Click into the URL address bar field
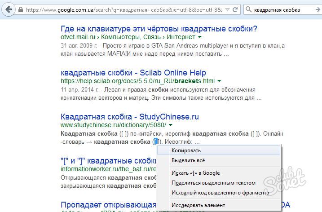Viewport: 322px width, 212px height. (x=126, y=9)
